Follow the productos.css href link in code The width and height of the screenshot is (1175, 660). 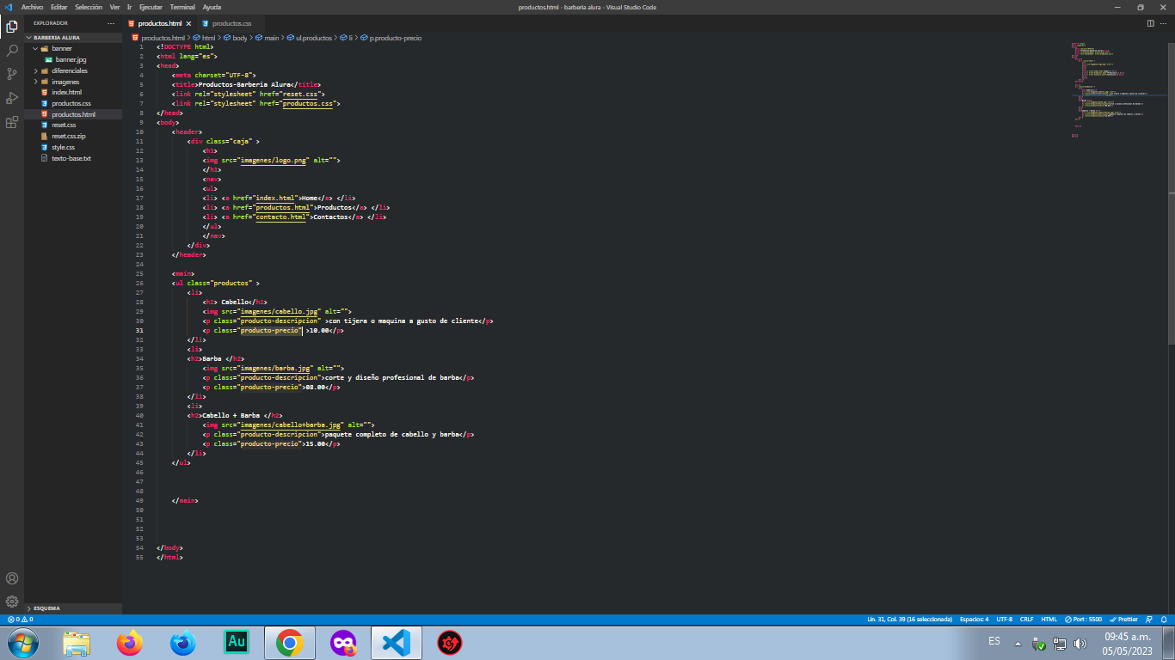pyautogui.click(x=308, y=103)
